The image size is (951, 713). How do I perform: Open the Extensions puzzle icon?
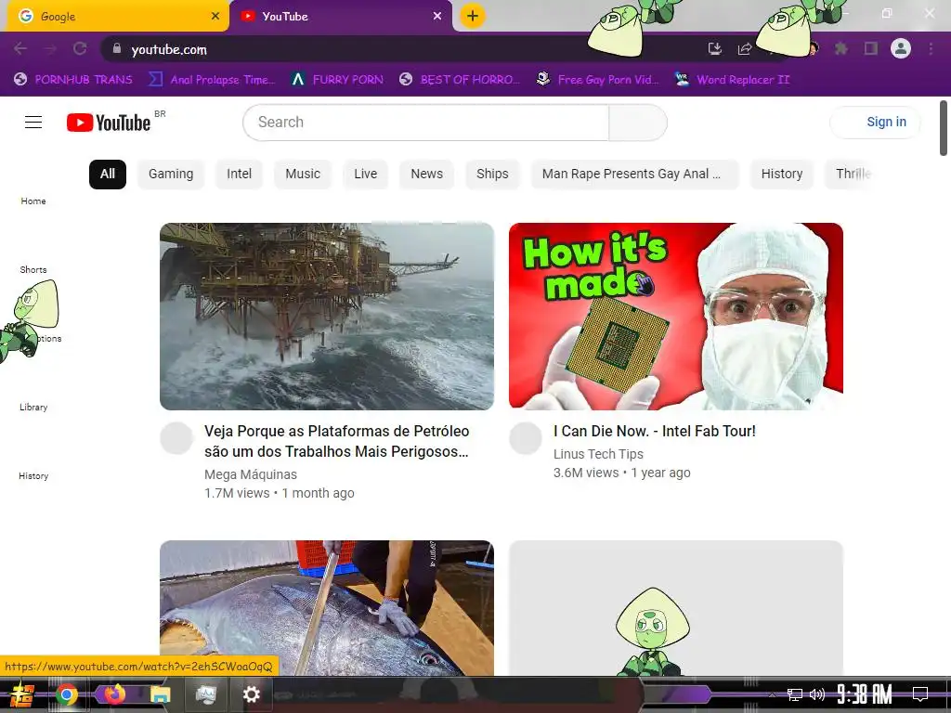(841, 48)
